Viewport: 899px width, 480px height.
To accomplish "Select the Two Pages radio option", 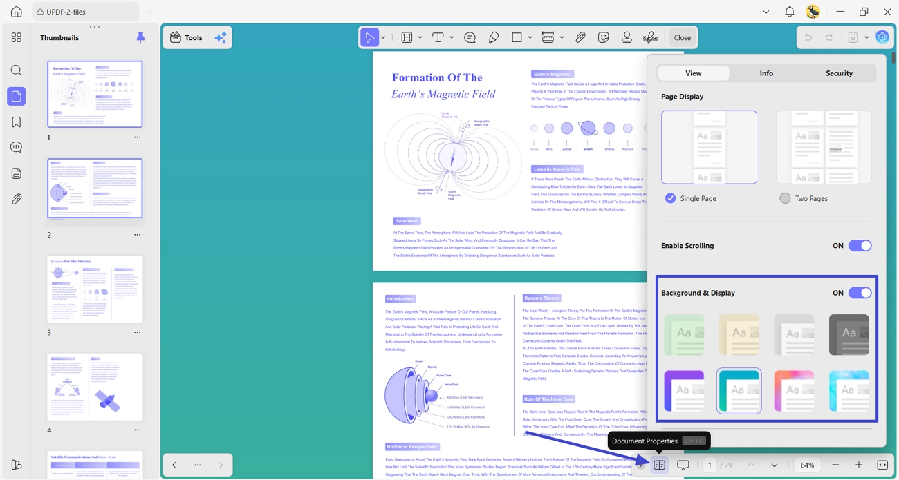I will [785, 198].
